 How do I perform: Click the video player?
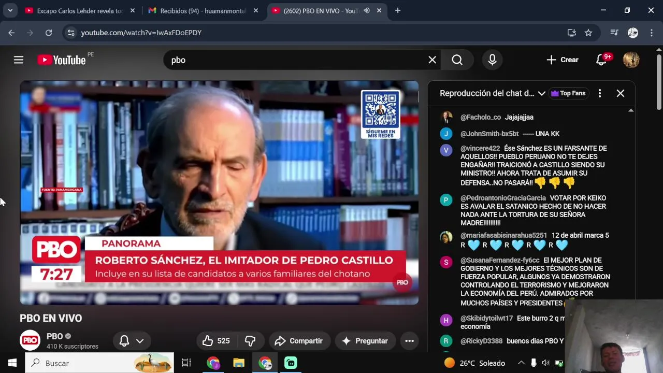click(219, 193)
